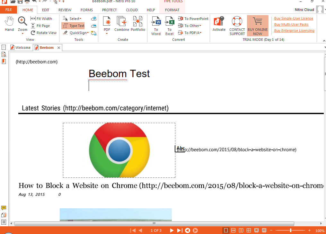326x234 pixels.
Task: Enable single page view
Action: coord(226,230)
